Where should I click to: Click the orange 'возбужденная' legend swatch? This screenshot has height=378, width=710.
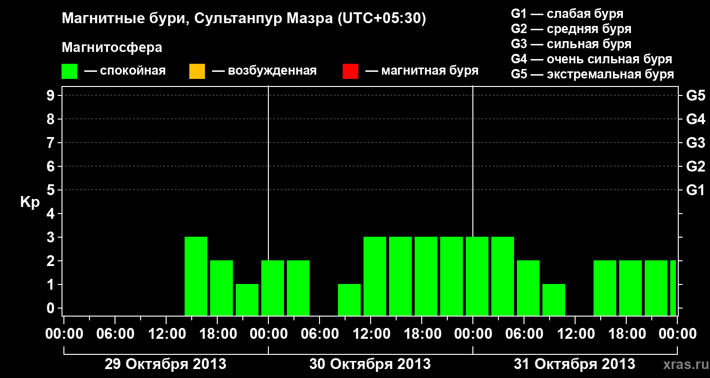tap(197, 71)
